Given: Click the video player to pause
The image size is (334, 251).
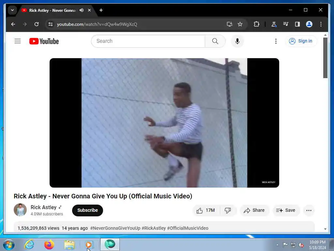Looking at the screenshot, I should 164,123.
